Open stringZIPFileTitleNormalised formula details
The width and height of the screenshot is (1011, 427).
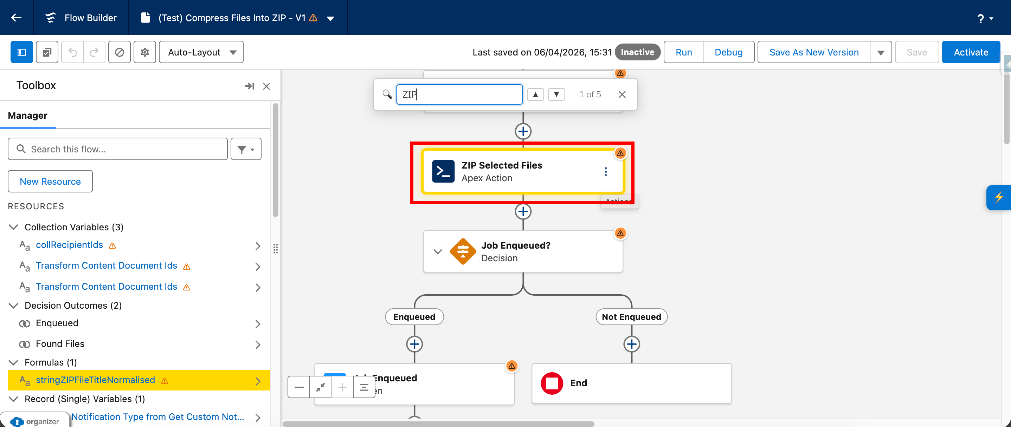tap(95, 380)
